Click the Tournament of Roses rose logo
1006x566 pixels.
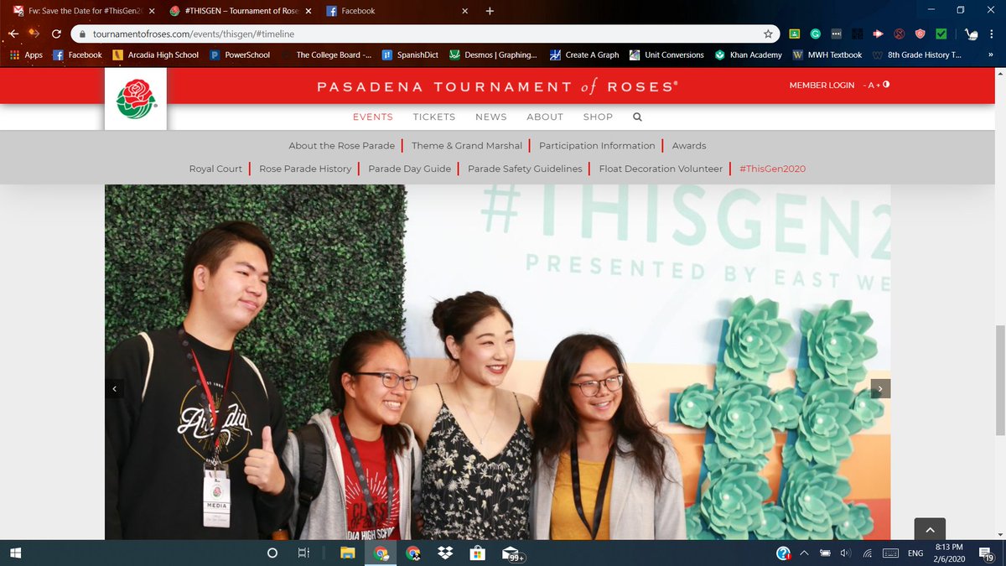136,99
